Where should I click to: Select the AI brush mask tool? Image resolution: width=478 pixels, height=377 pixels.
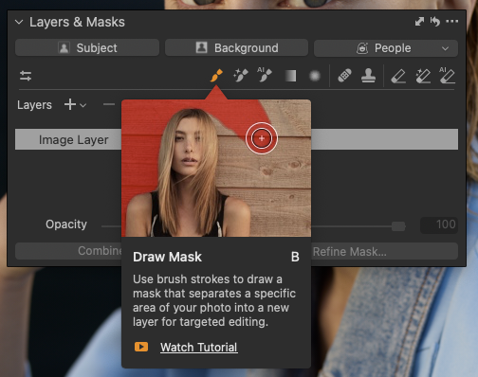pyautogui.click(x=265, y=75)
